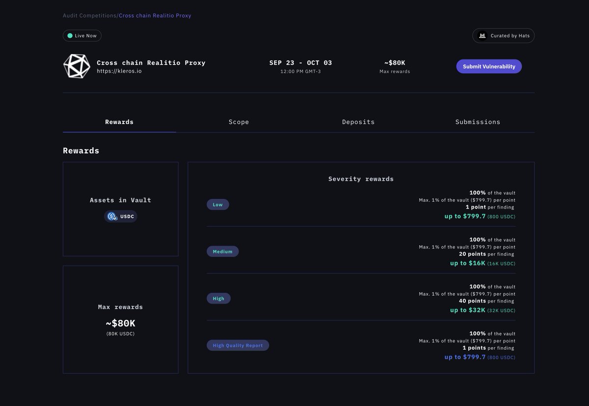The width and height of the screenshot is (589, 406).
Task: Click the Assets in Vault label
Action: click(120, 200)
